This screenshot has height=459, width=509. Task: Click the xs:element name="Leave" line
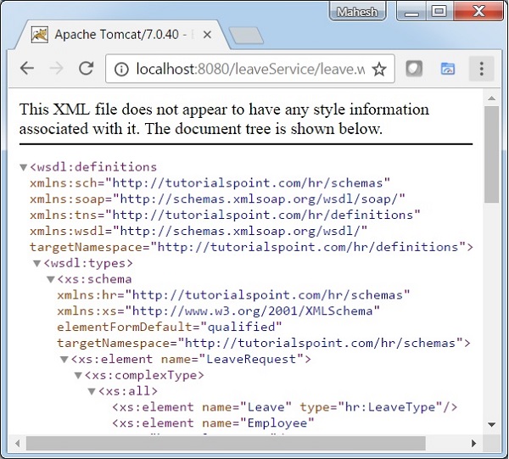(285, 407)
